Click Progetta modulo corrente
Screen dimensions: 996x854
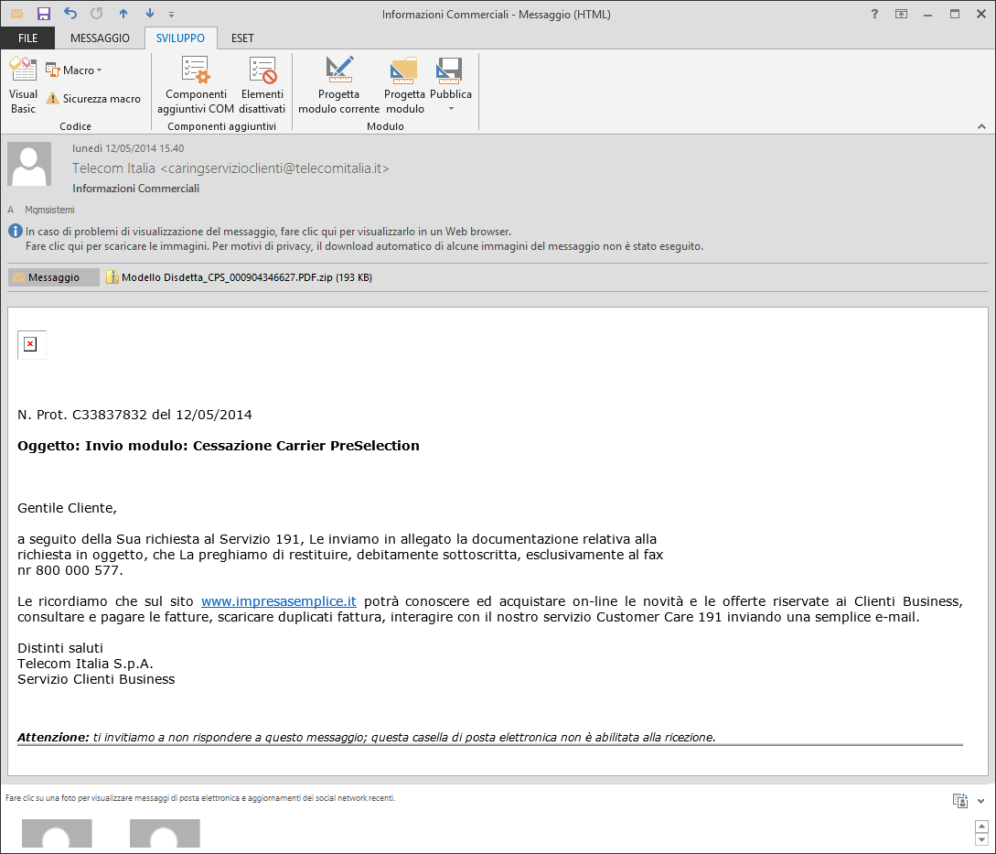click(338, 85)
